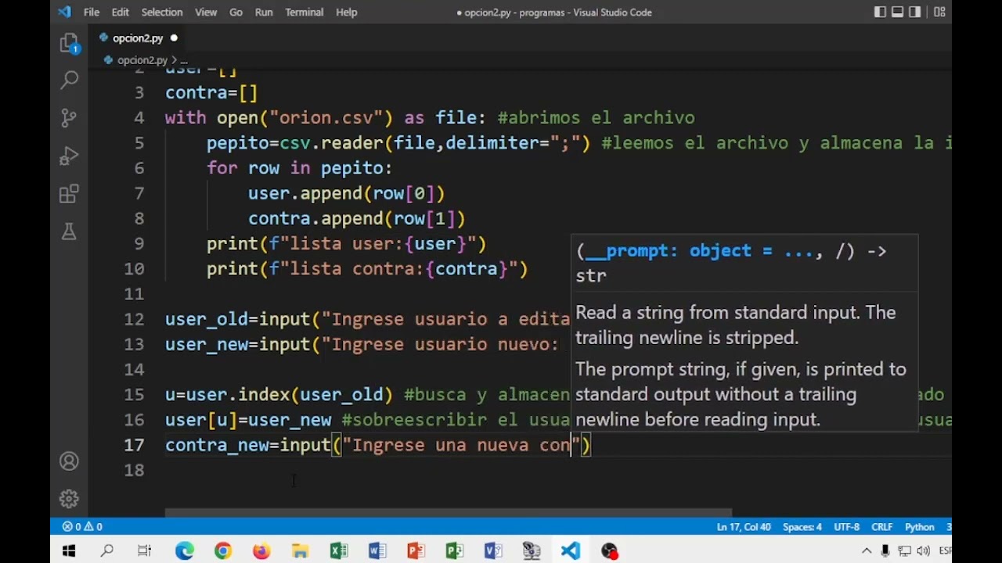Open the Explorer view in activity bar
The width and height of the screenshot is (1002, 563).
[x=70, y=43]
